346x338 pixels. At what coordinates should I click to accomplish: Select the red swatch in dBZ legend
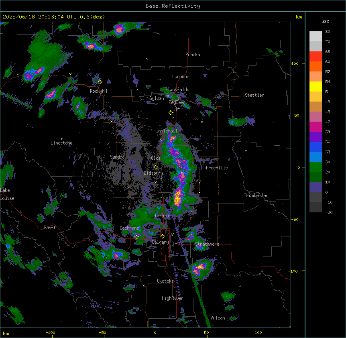[x=315, y=57]
